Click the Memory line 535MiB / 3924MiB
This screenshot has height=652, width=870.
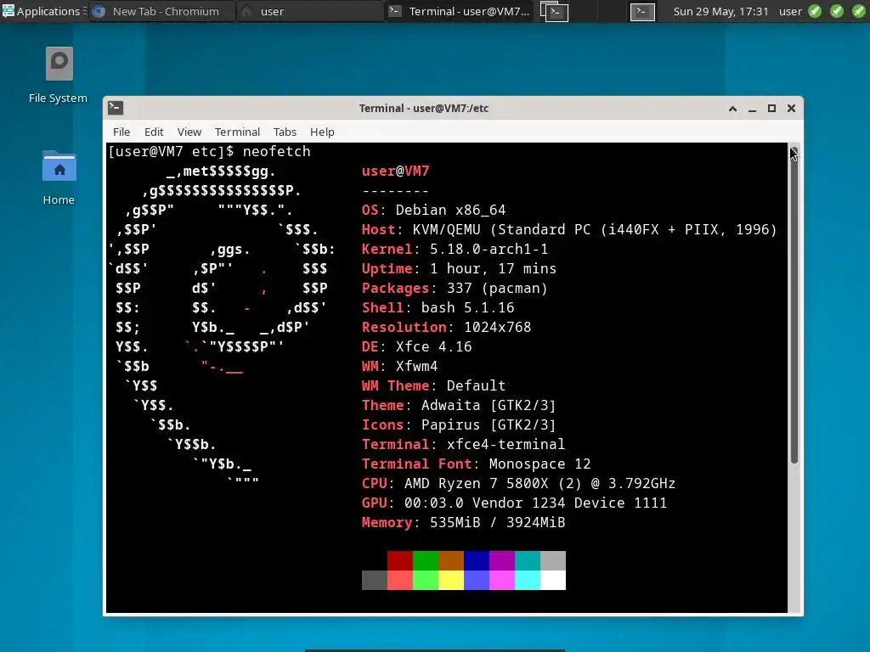click(463, 523)
